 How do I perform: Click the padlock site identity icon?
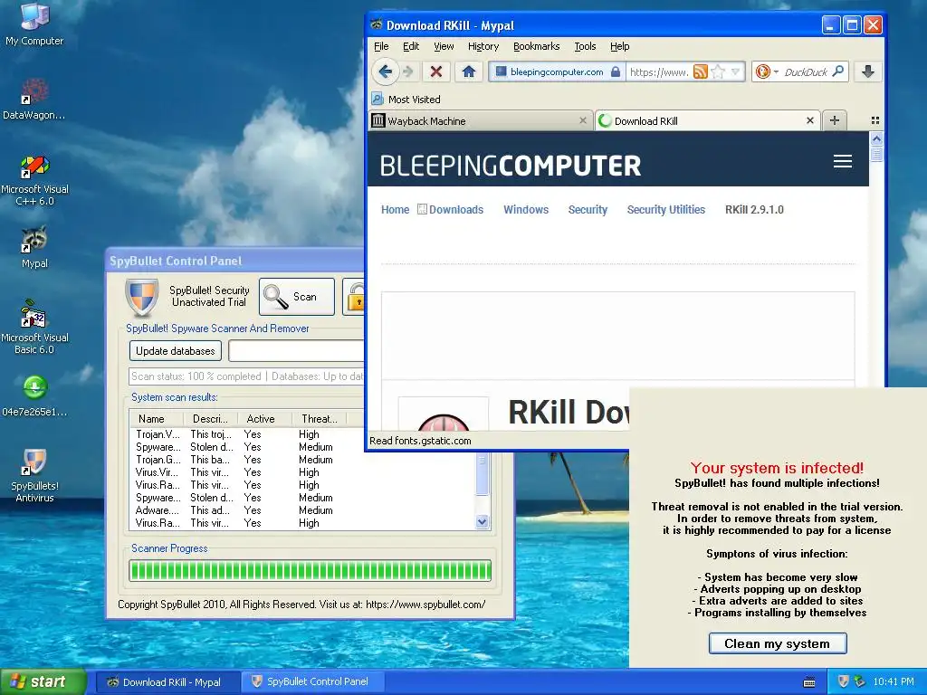[x=616, y=71]
